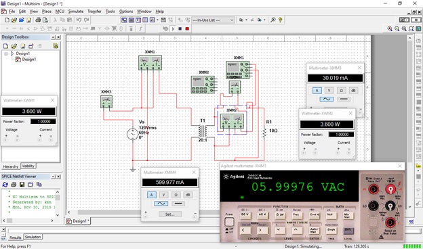Collapse the Design1 tree node
Screen dimensions: 423x249
pos(6,53)
